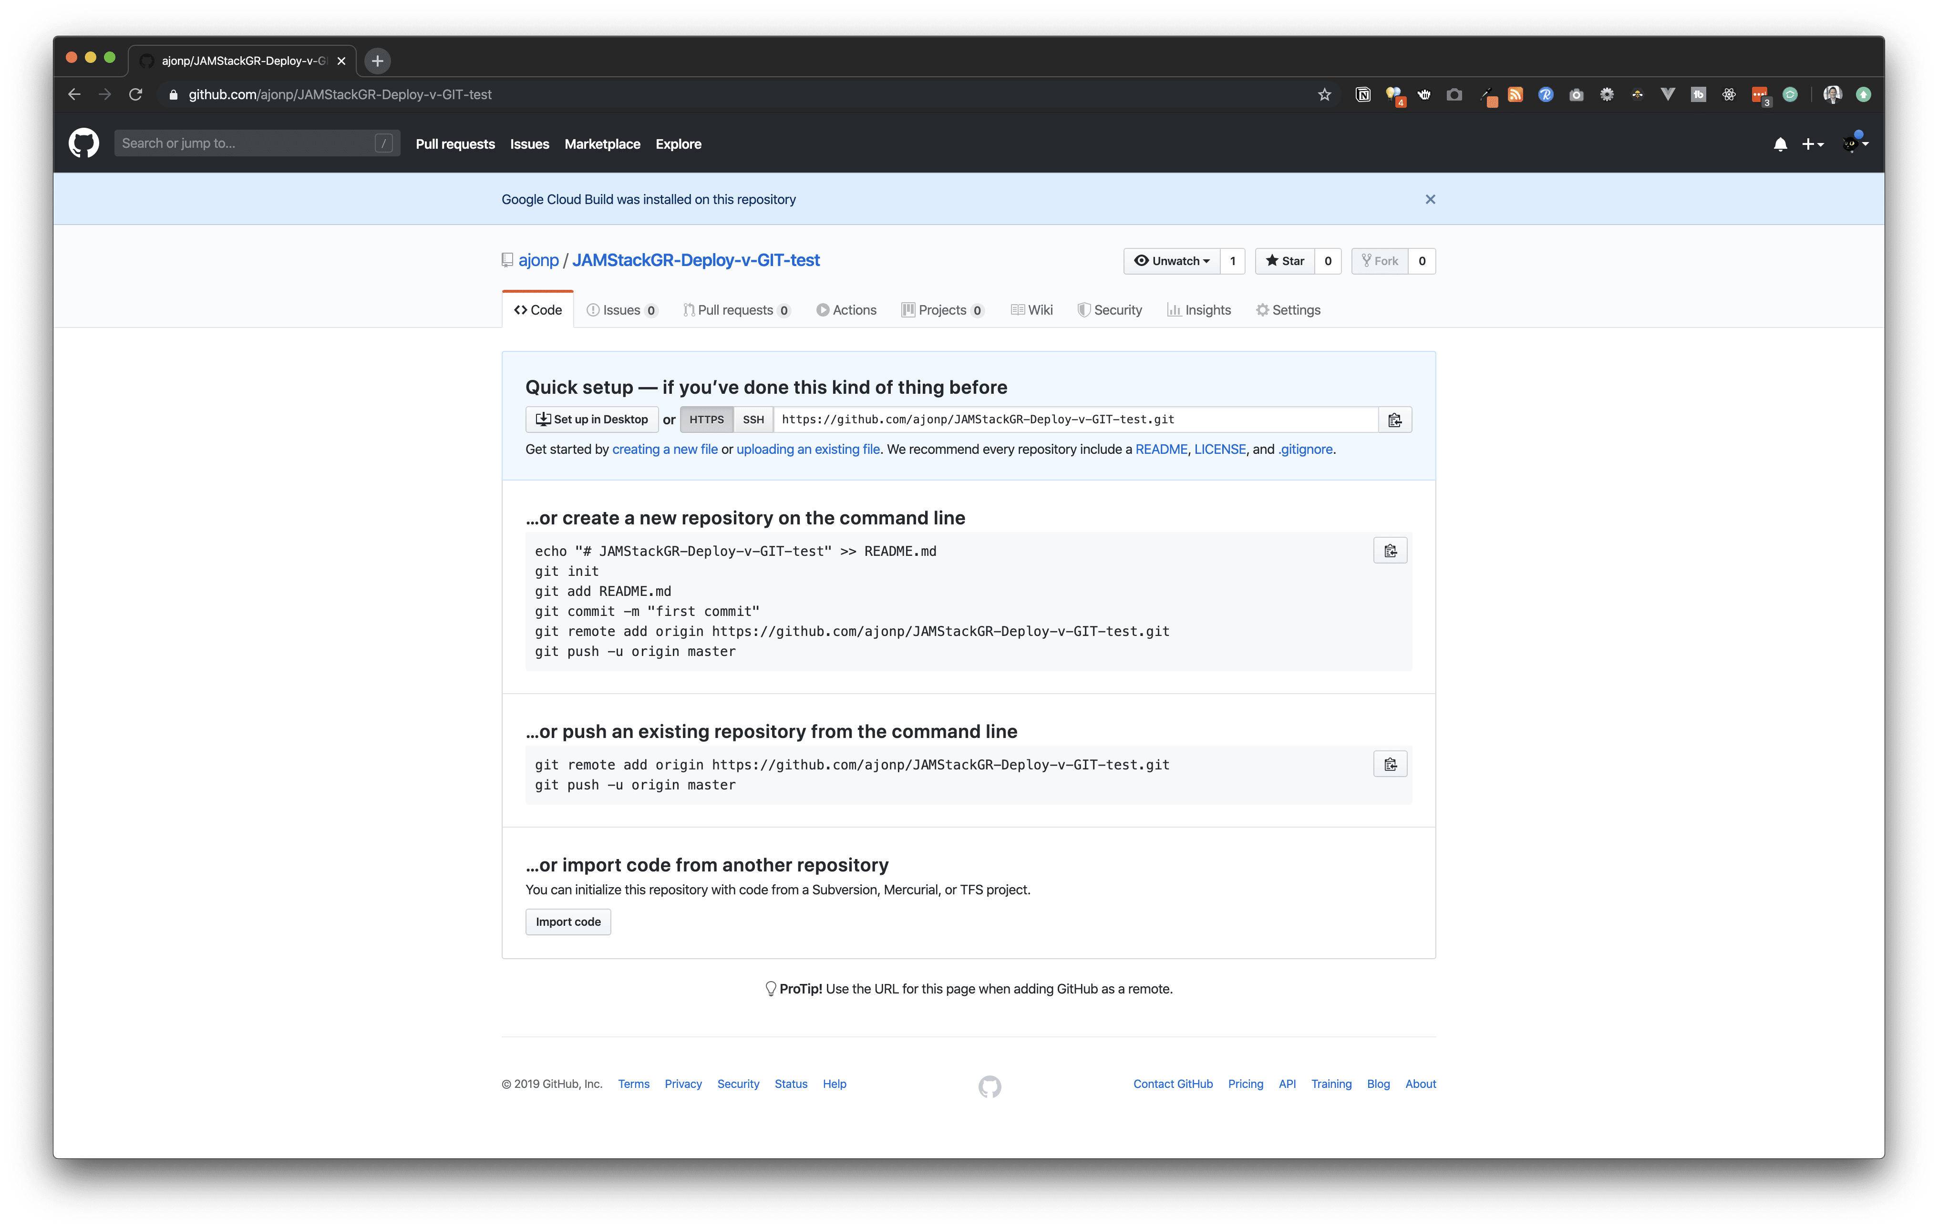Viewport: 1938px width, 1229px height.
Task: Open Marketplace from the header
Action: click(602, 144)
